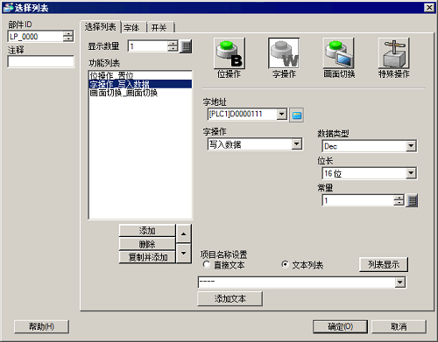Screen dimensions: 438x342
Task: Open the 字操作 写入数据 dropdown
Action: (x=296, y=144)
